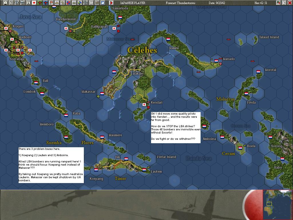Click the floppy disk save game icon

click(5, 3)
